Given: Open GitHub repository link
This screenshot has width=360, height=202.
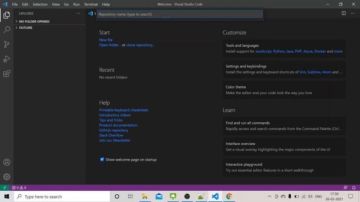Looking at the screenshot, I should point(114,130).
